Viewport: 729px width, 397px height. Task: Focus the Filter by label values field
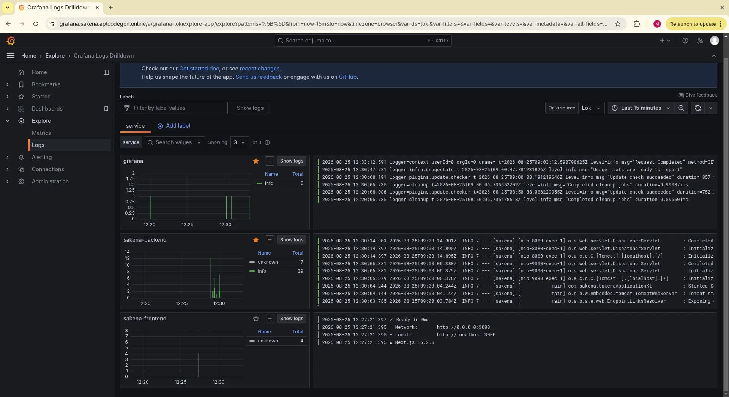click(x=174, y=108)
